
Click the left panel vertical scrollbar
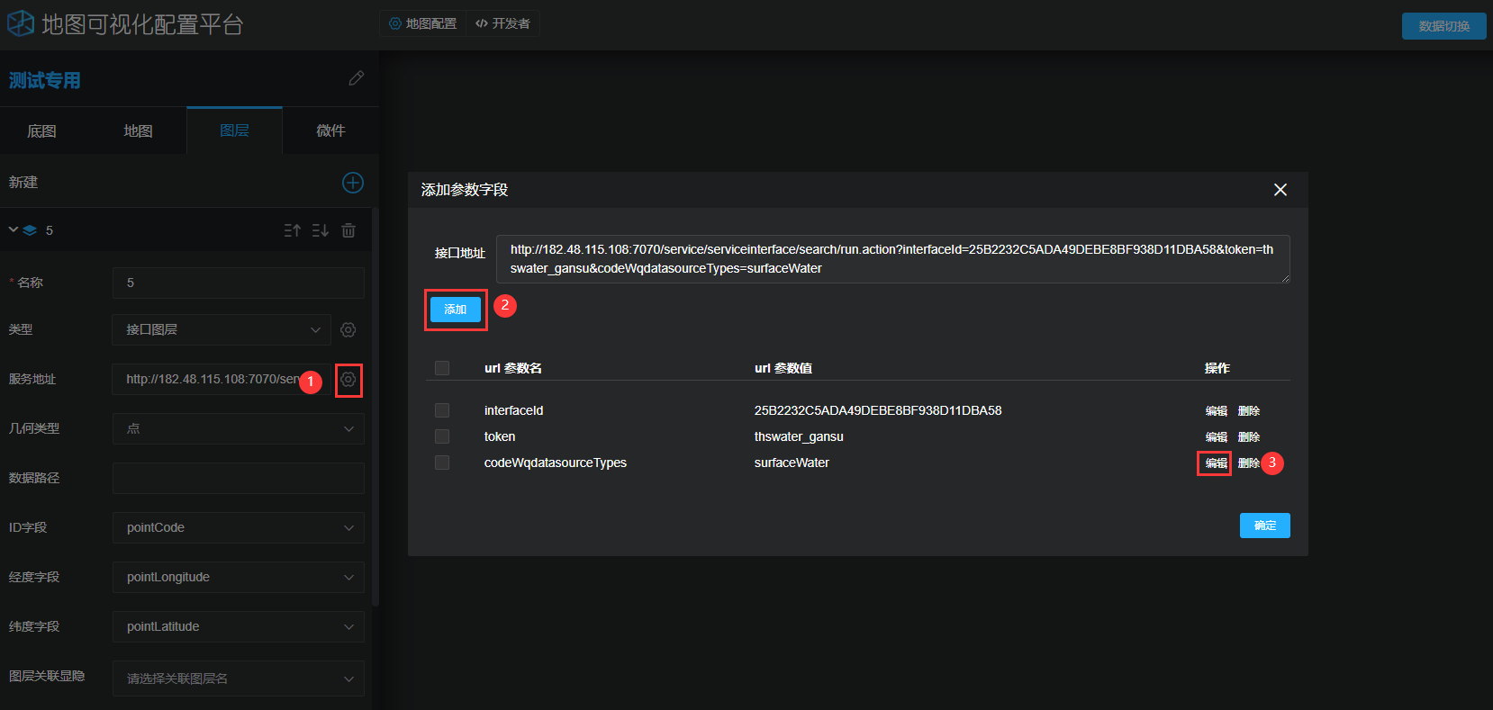coord(376,405)
